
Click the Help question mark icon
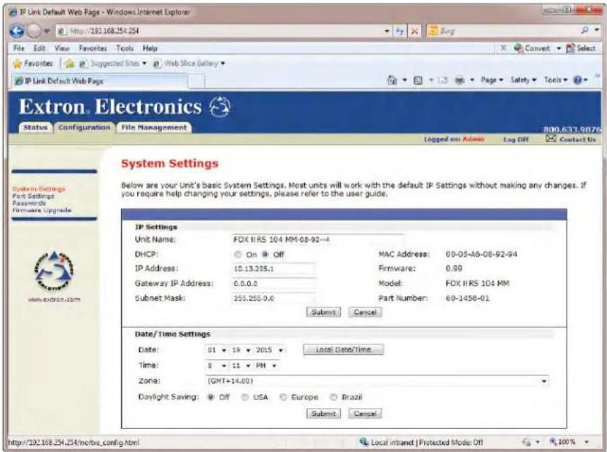point(577,81)
